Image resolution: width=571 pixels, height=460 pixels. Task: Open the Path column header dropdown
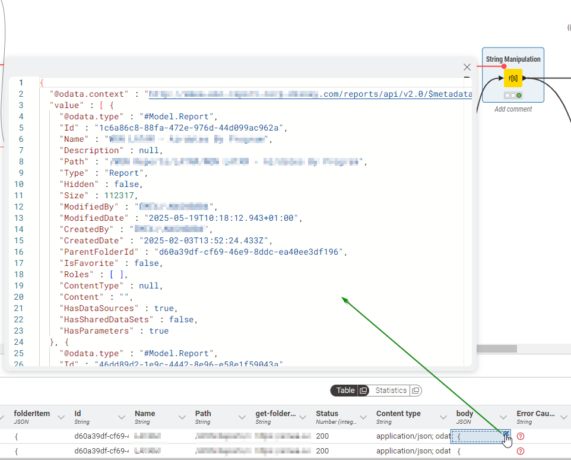pos(243,417)
